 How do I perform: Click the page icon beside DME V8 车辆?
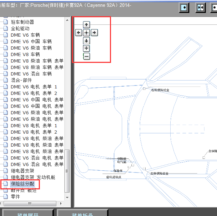[6, 54]
